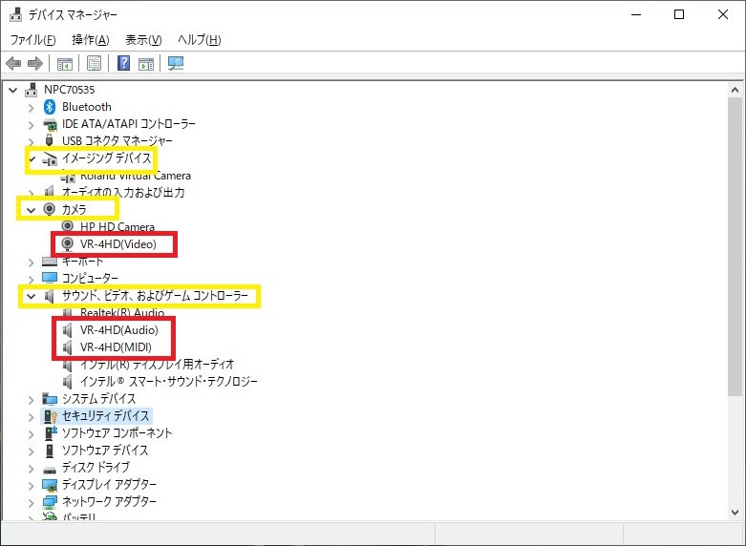Expand the コンピューター category

point(31,279)
